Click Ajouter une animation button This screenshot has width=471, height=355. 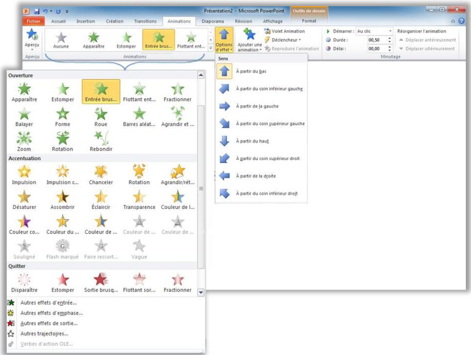pyautogui.click(x=250, y=40)
